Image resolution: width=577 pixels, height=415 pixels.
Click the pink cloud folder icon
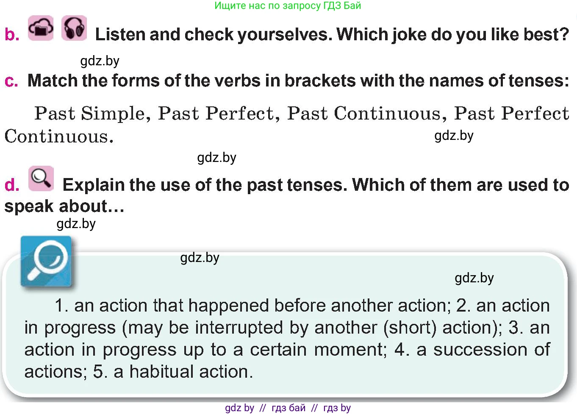[41, 28]
